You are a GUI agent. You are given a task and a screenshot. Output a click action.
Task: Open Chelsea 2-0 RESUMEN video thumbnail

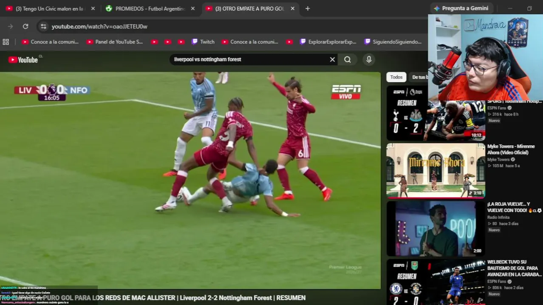(436, 282)
